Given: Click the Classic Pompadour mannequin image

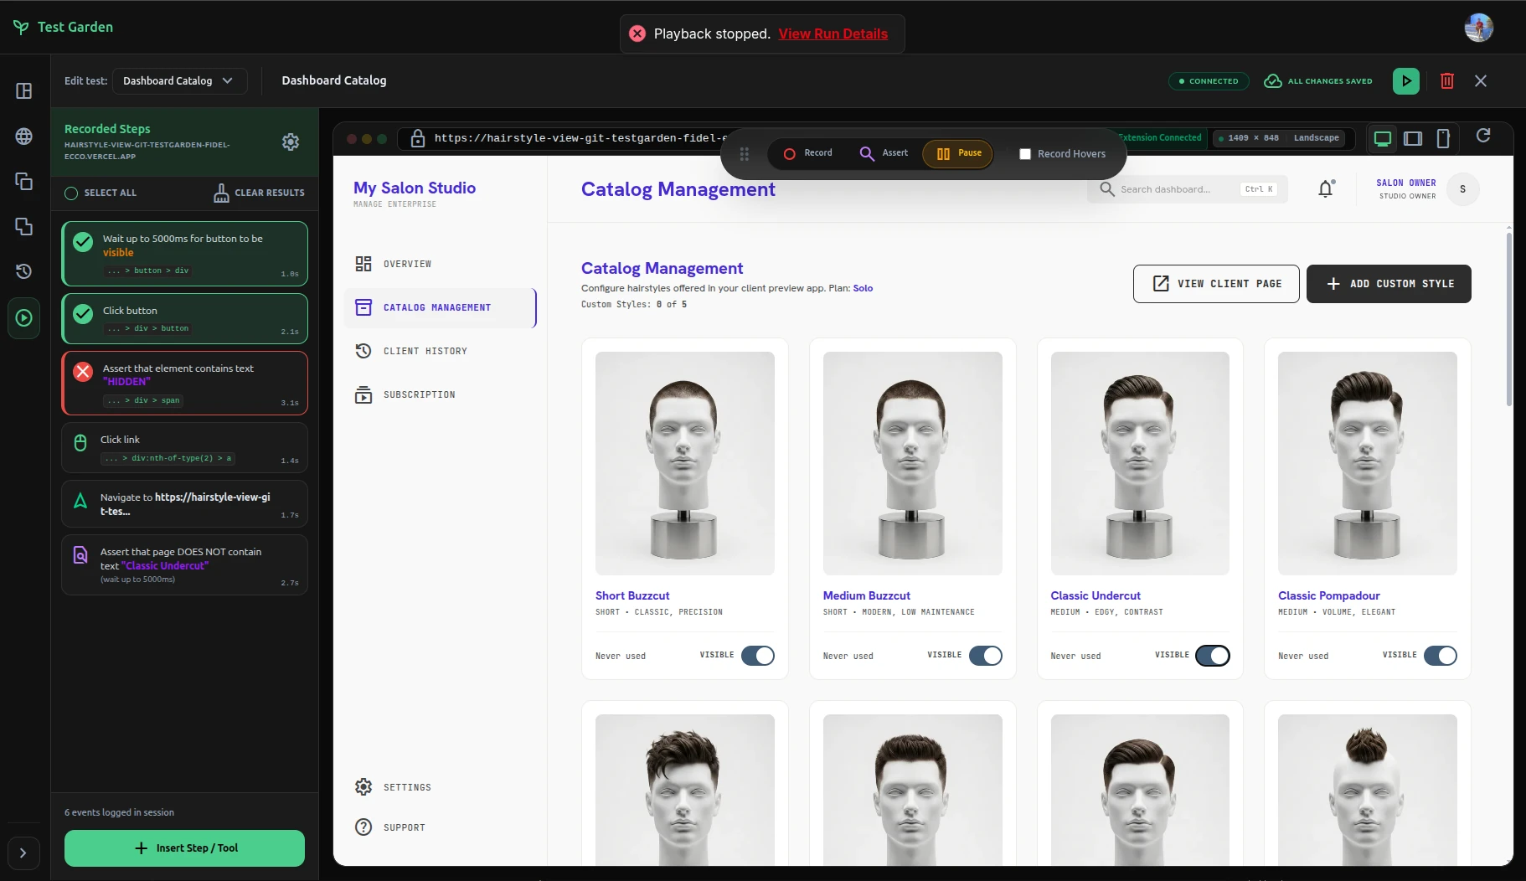Looking at the screenshot, I should point(1368,463).
